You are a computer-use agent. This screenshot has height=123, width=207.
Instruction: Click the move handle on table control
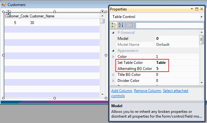point(8,13)
